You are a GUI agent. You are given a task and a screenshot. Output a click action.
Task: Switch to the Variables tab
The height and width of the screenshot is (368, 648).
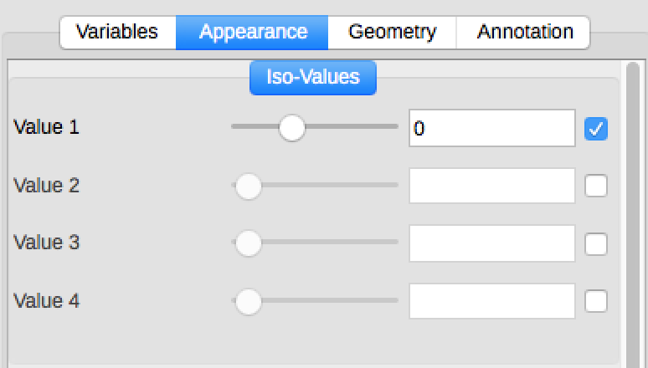117,33
